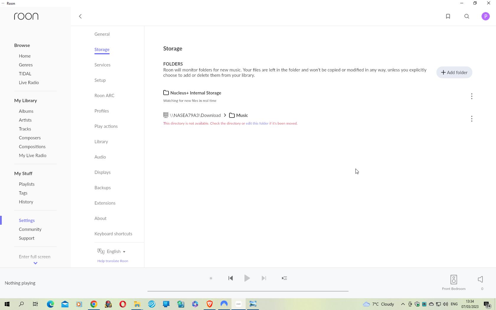Open Extensions settings tab
Viewport: 496px width, 310px height.
[105, 203]
